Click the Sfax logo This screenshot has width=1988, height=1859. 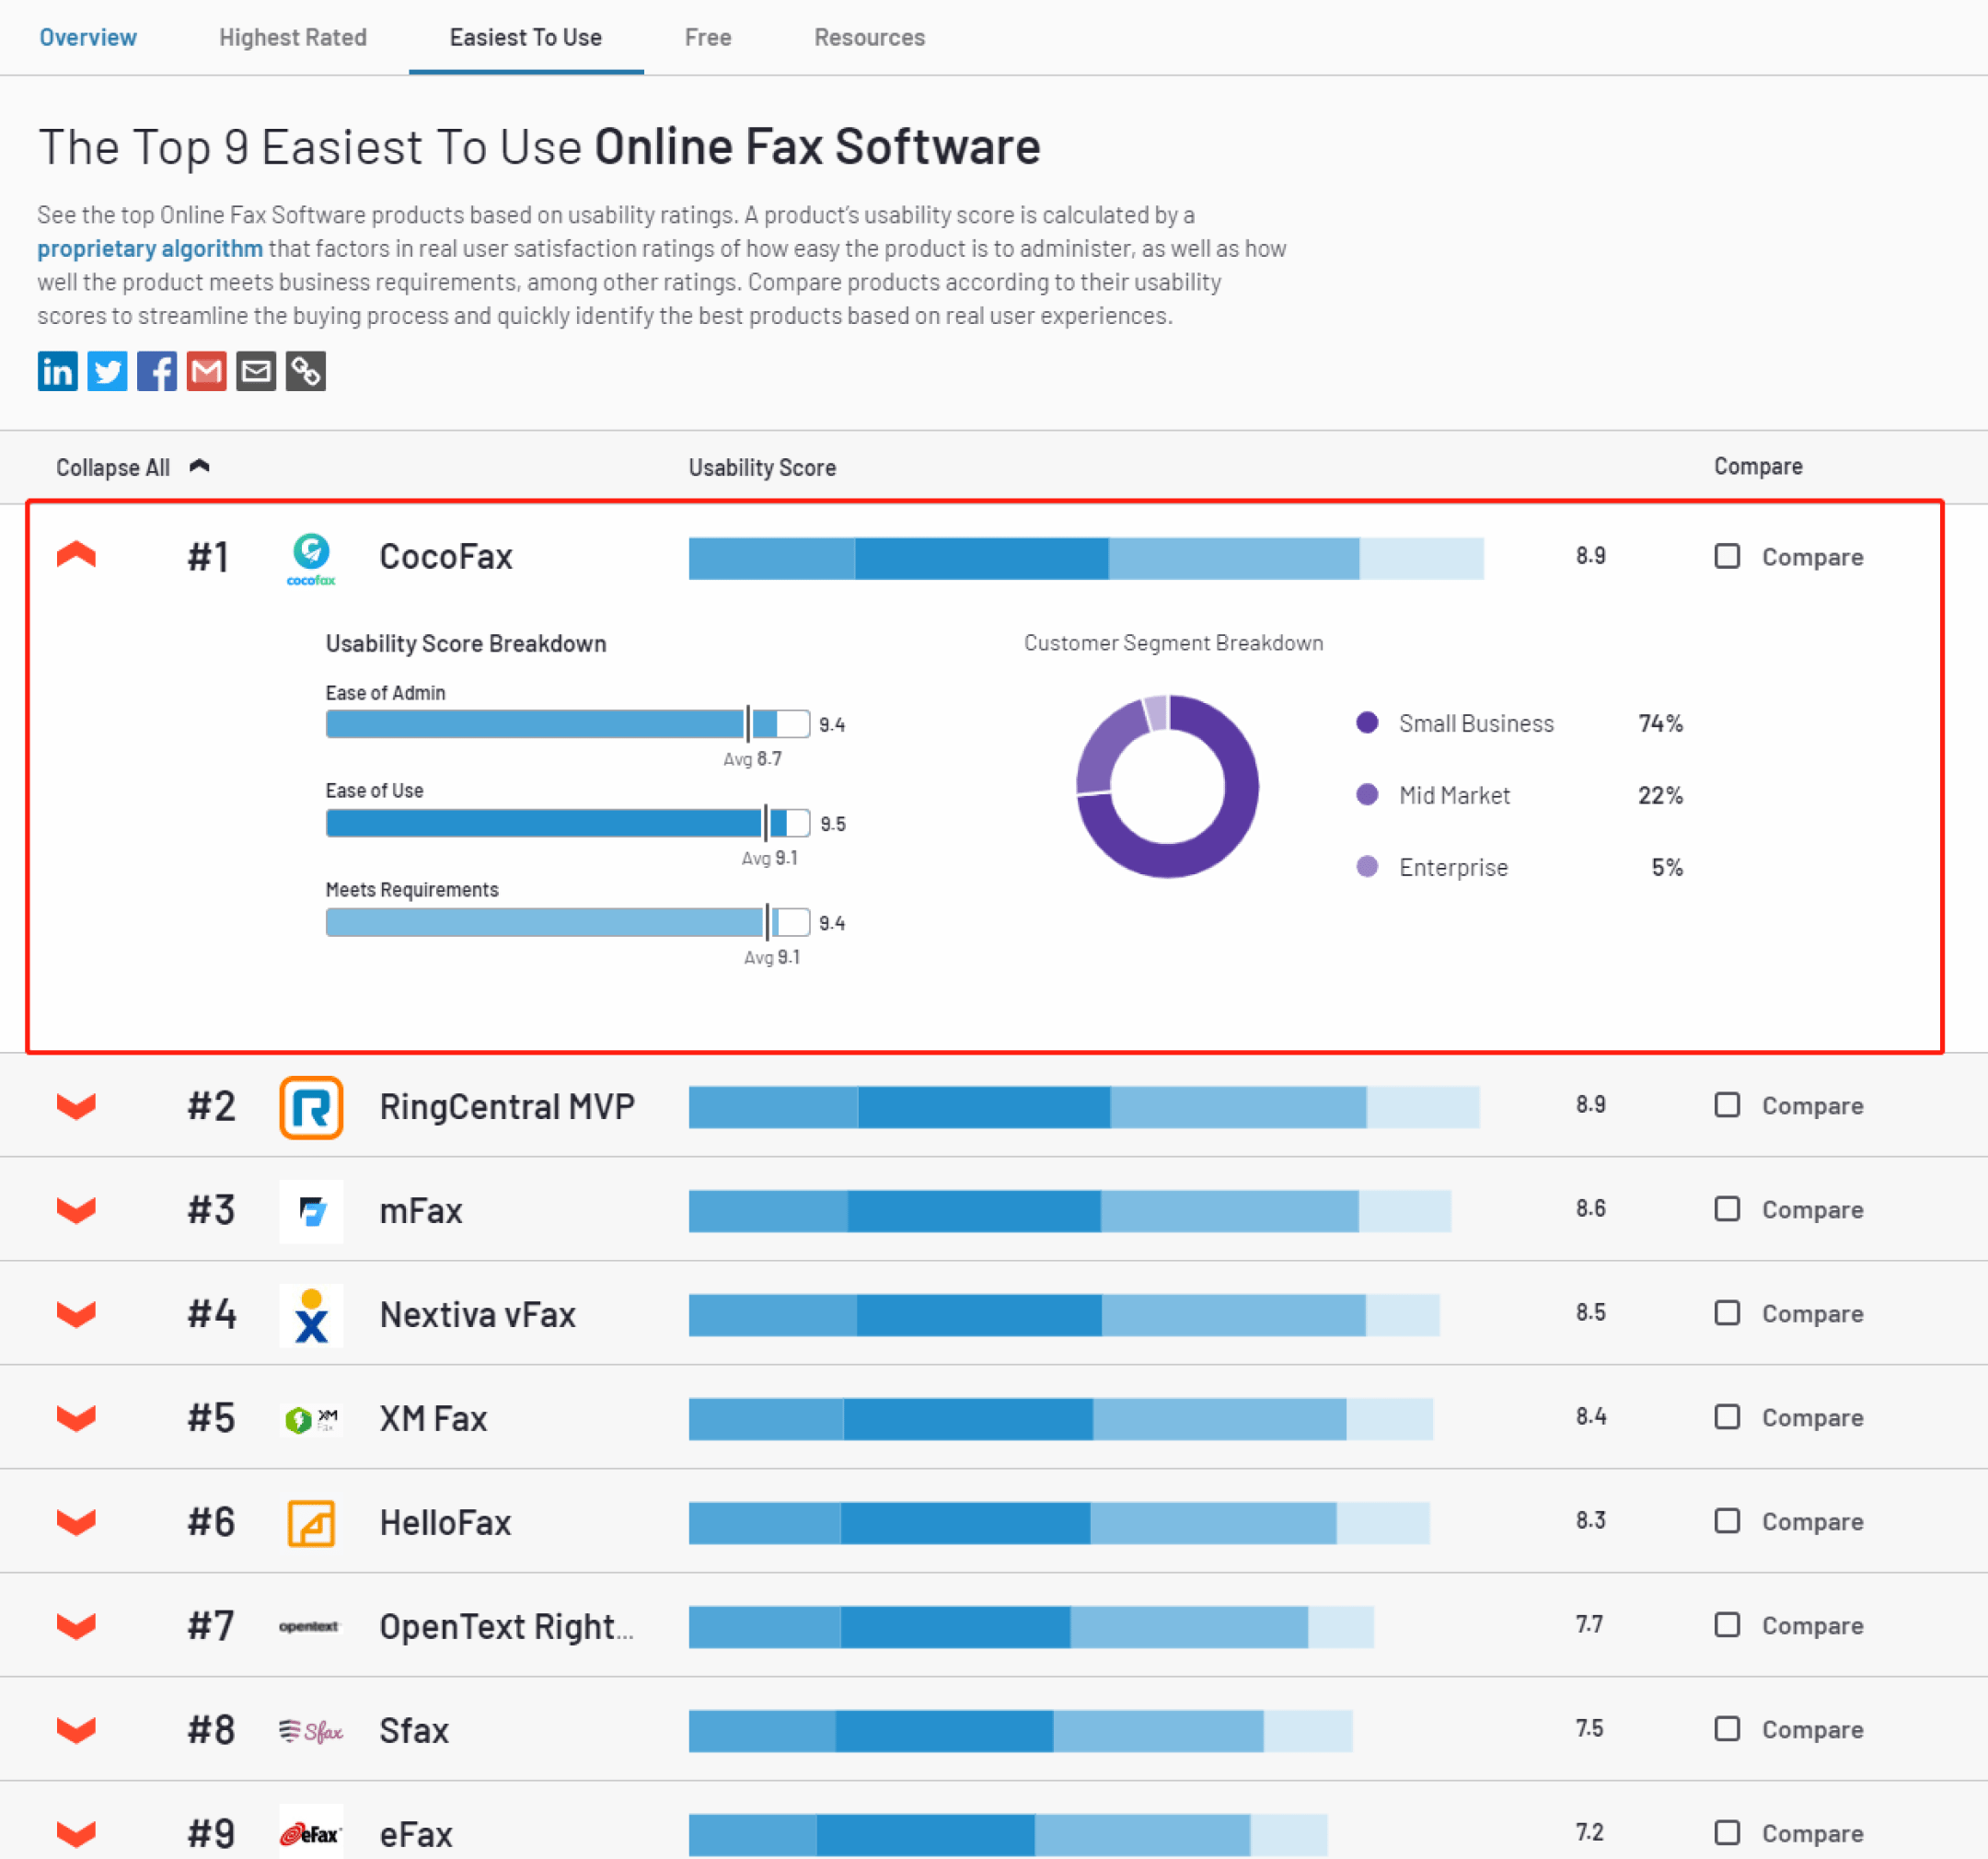click(311, 1730)
